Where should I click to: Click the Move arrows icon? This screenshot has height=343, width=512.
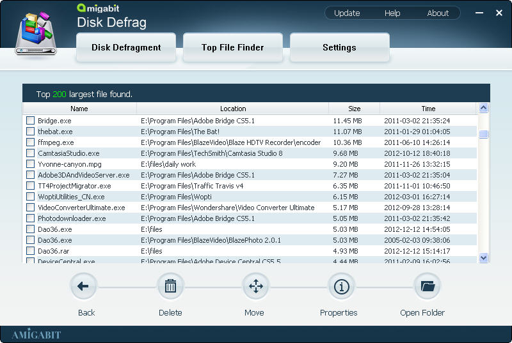click(255, 286)
